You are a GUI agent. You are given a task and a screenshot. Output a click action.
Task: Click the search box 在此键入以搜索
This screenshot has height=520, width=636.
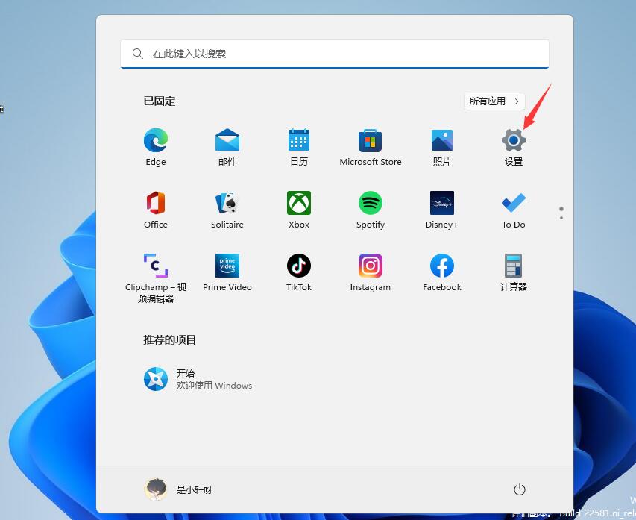335,54
